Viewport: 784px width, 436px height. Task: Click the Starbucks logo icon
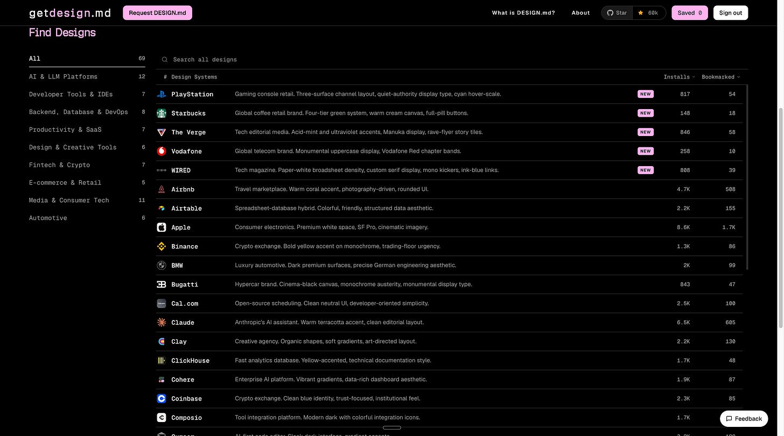pyautogui.click(x=162, y=113)
